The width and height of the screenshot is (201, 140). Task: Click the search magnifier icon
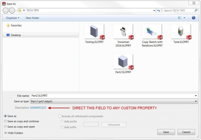(x=196, y=10)
